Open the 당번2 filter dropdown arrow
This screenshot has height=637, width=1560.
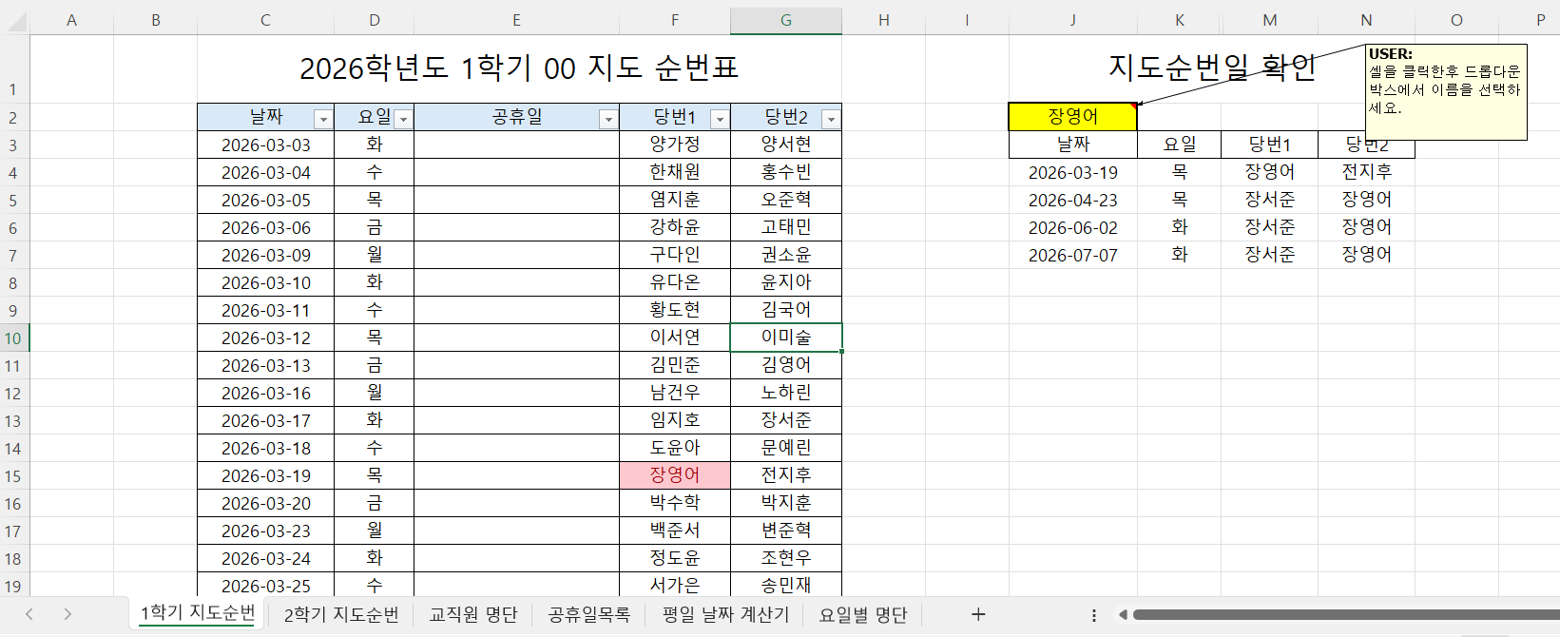[831, 119]
